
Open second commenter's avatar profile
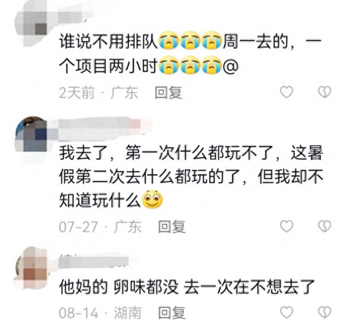[x=31, y=134]
